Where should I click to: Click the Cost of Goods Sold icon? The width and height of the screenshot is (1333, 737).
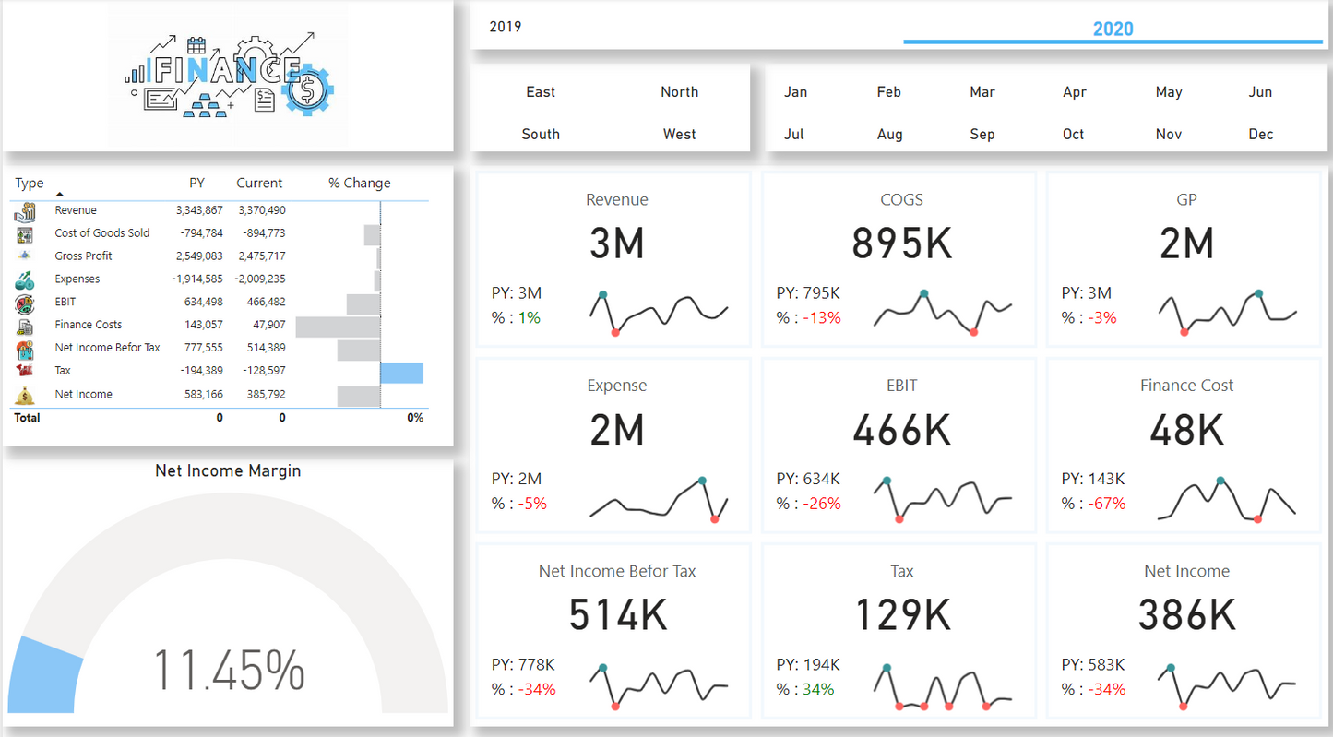pos(25,234)
